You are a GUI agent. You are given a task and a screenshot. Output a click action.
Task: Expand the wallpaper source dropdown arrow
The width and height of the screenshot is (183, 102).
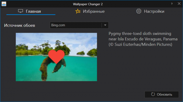pos(105,25)
